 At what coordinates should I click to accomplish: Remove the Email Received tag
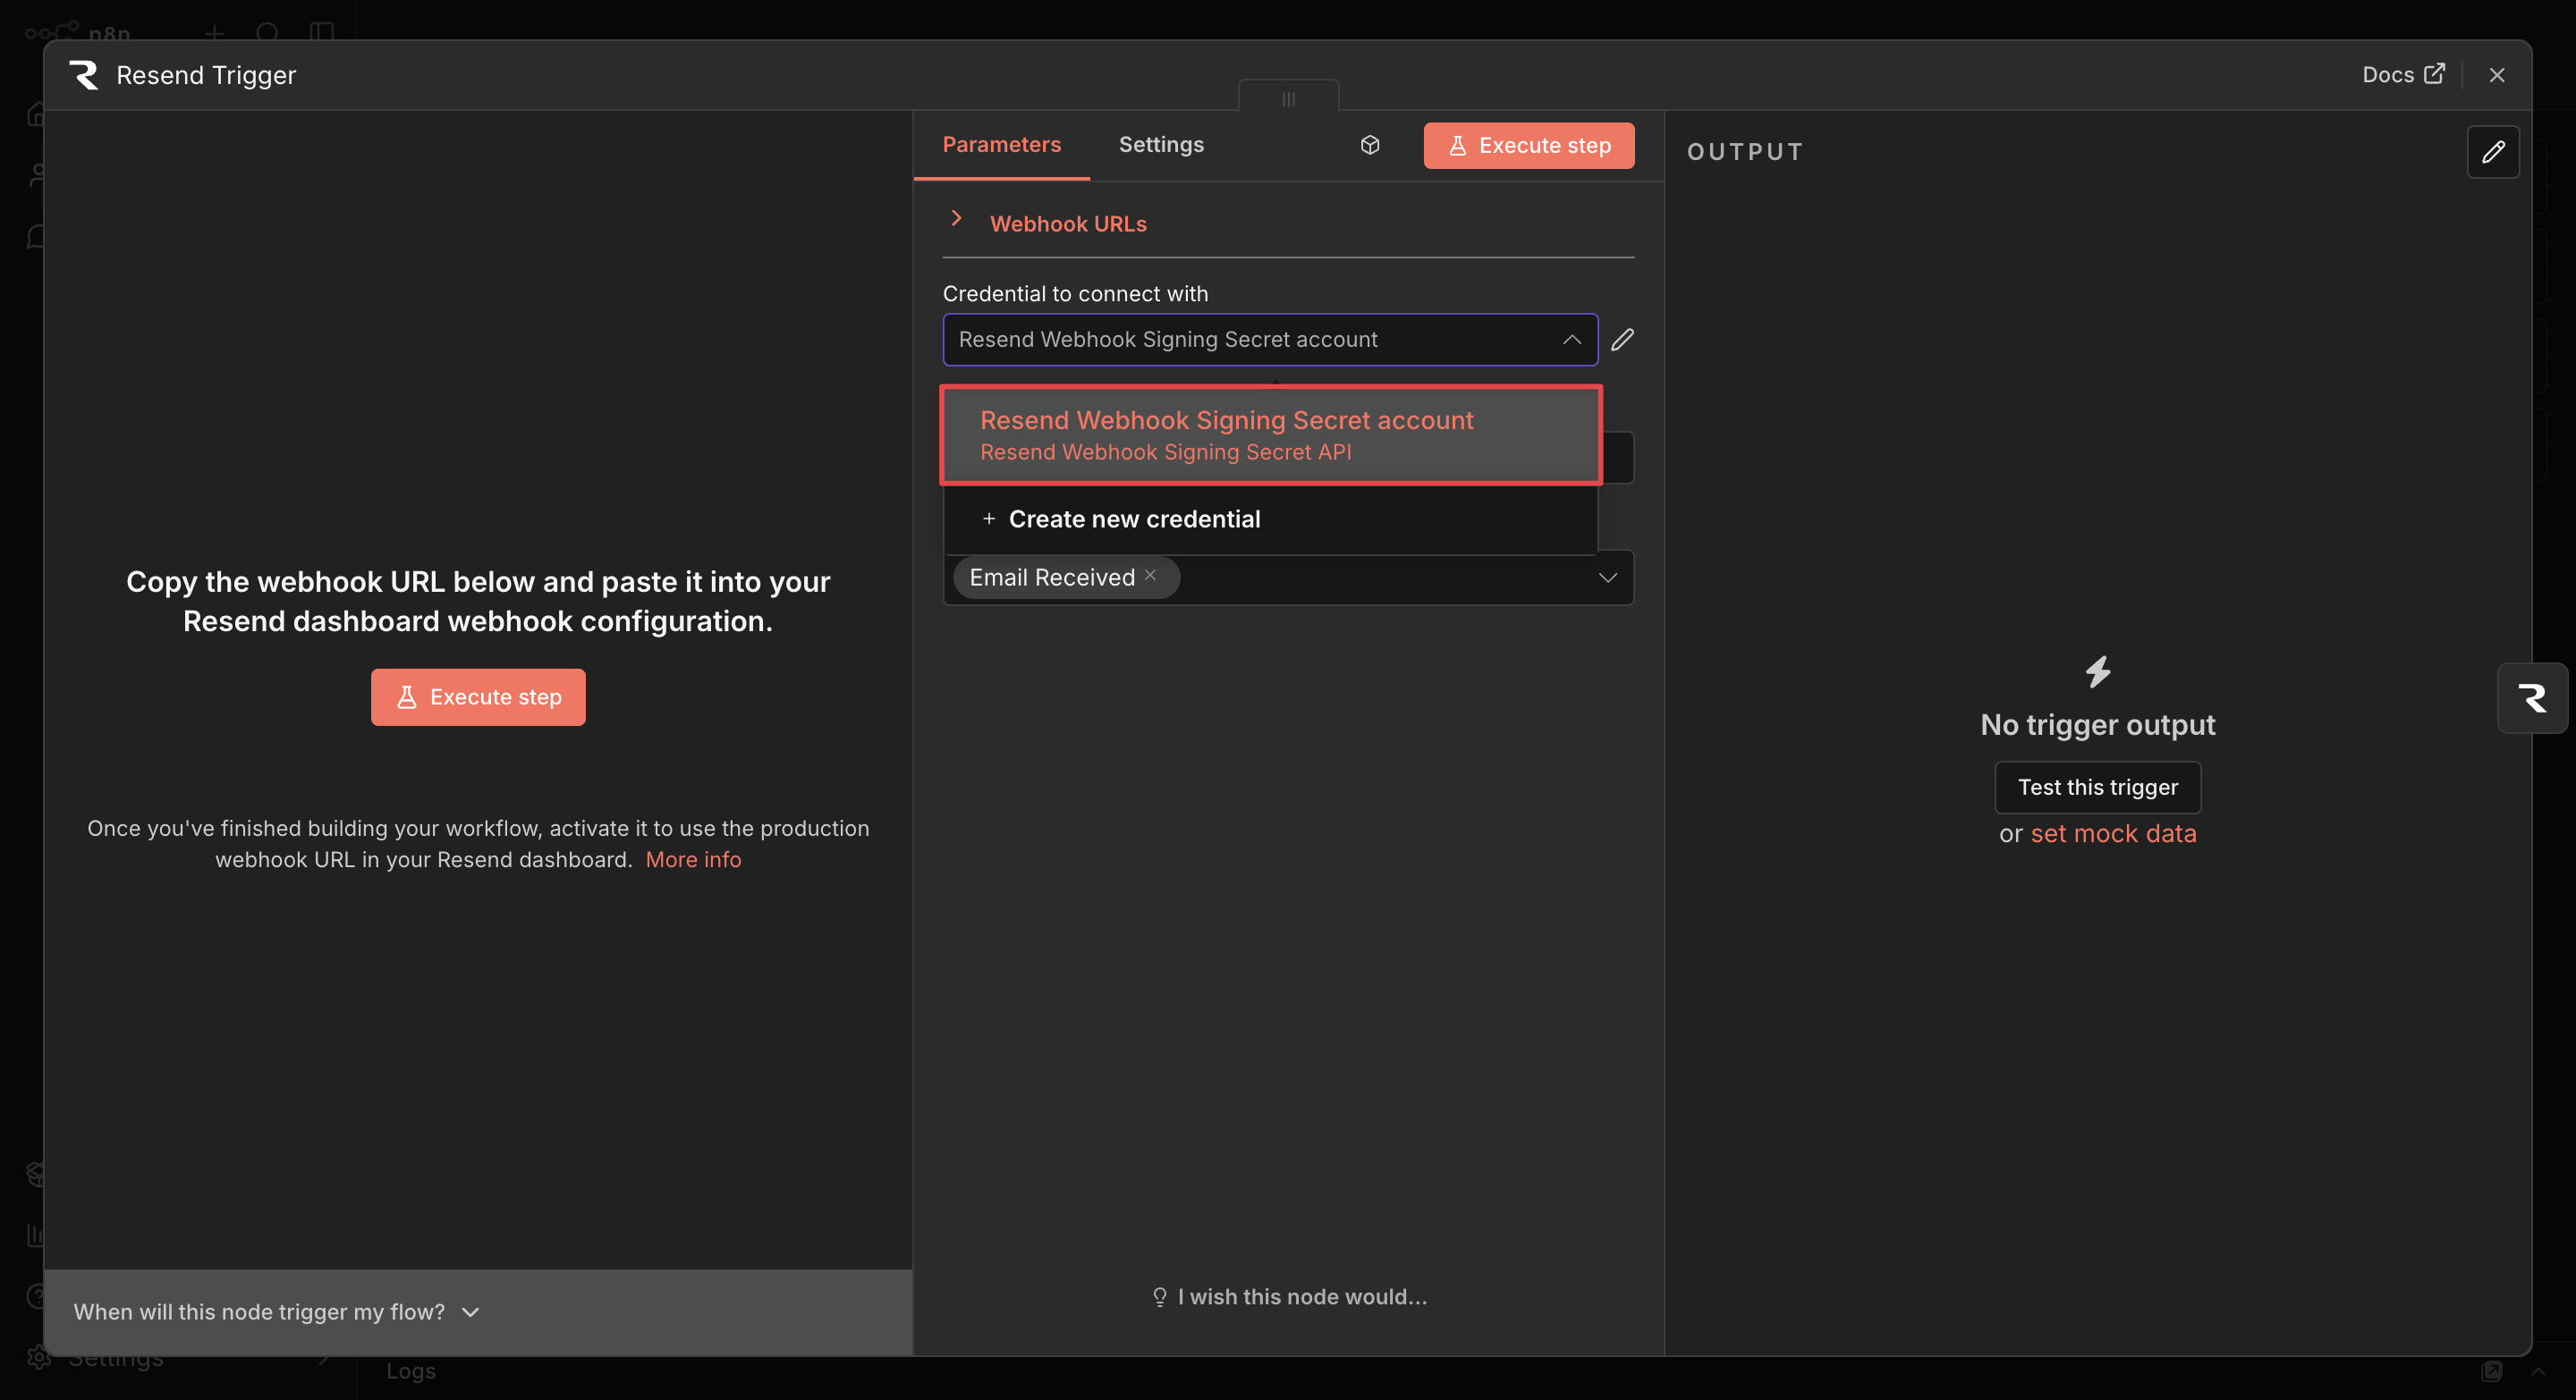pyautogui.click(x=1150, y=576)
